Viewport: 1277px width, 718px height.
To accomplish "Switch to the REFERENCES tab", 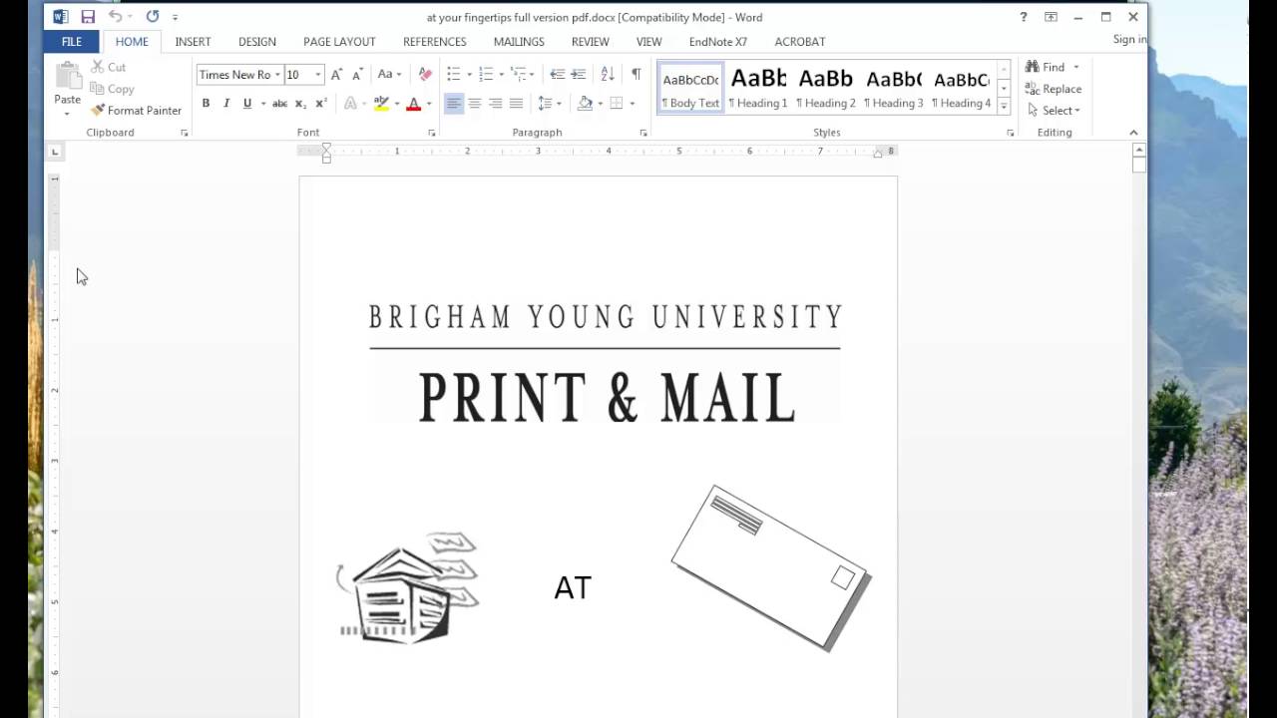I will 434,42.
